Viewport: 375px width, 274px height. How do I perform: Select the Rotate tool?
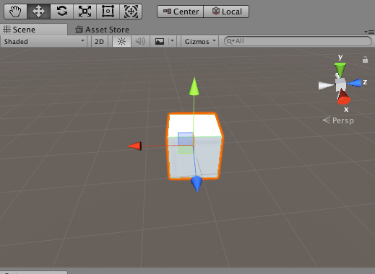click(61, 12)
